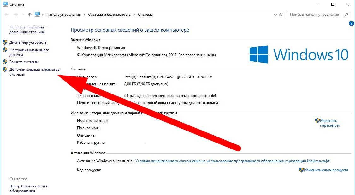This screenshot has height=195, width=355.
Task: Close the Система window
Action: pyautogui.click(x=347, y=4)
